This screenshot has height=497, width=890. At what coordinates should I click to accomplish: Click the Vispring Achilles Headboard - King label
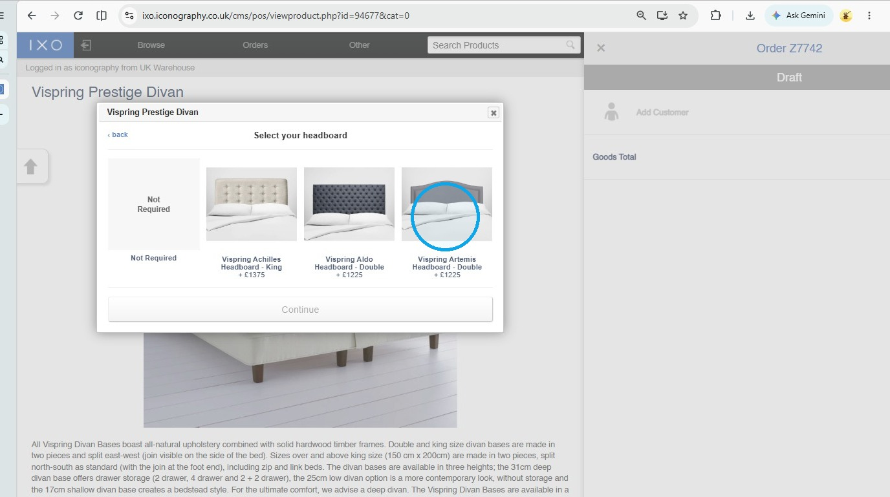click(252, 263)
